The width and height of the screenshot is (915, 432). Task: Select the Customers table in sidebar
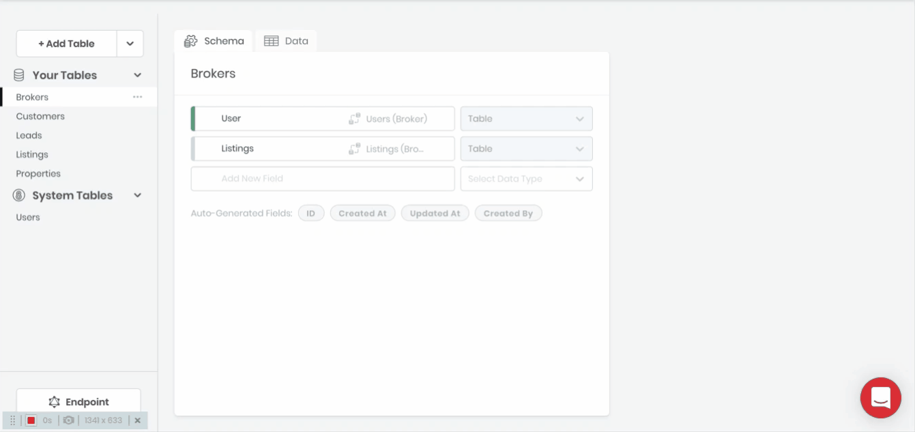pyautogui.click(x=40, y=116)
